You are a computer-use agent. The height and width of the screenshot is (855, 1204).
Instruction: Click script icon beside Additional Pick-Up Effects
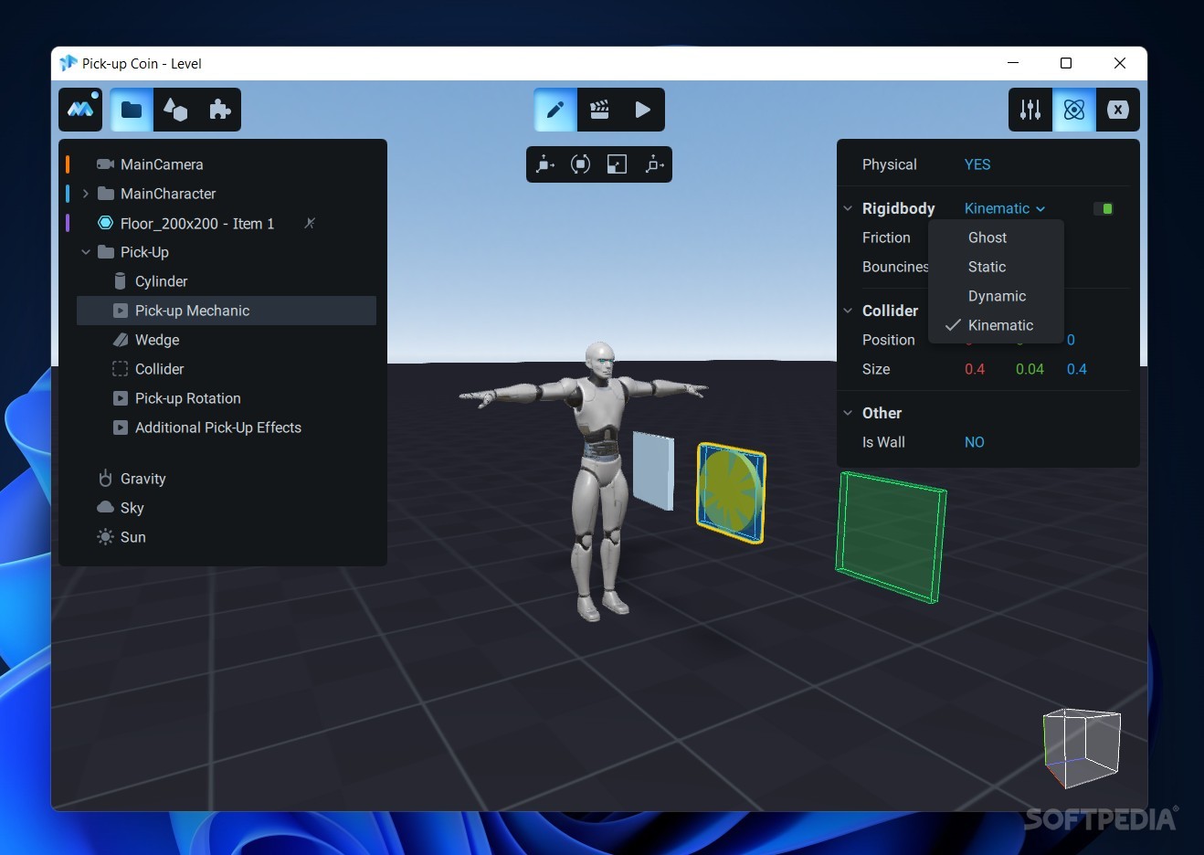pos(121,427)
